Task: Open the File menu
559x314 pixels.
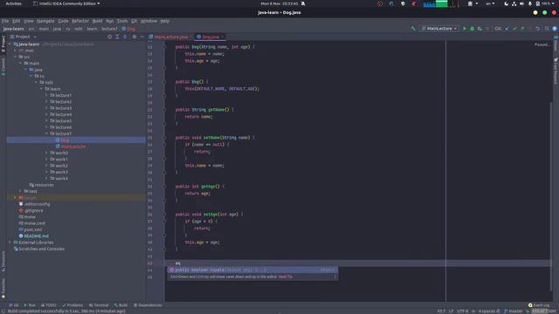Action: [x=5, y=21]
